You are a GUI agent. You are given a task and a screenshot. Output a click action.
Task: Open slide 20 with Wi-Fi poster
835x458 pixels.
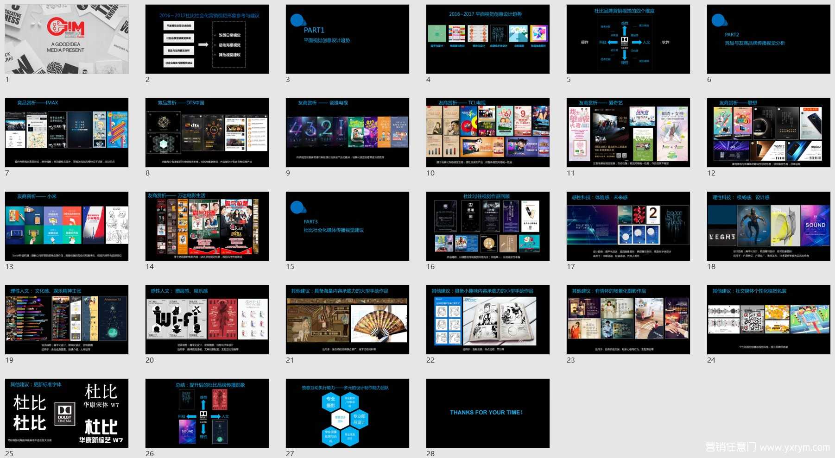(x=207, y=320)
